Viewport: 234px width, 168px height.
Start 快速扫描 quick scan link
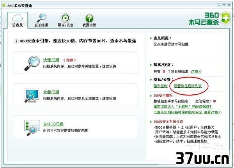51,60
